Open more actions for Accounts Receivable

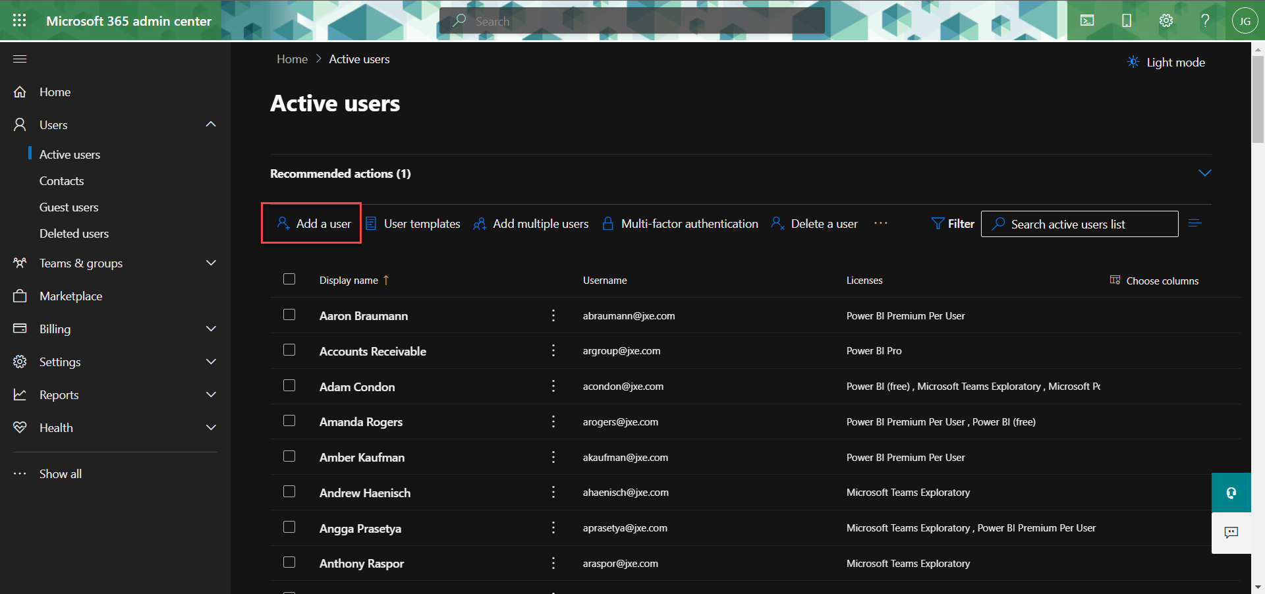[553, 350]
